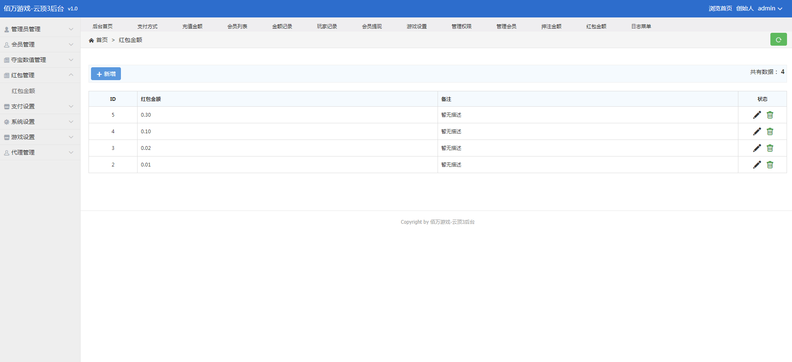792x362 pixels.
Task: Switch to the 押注金额 tab
Action: tap(551, 26)
